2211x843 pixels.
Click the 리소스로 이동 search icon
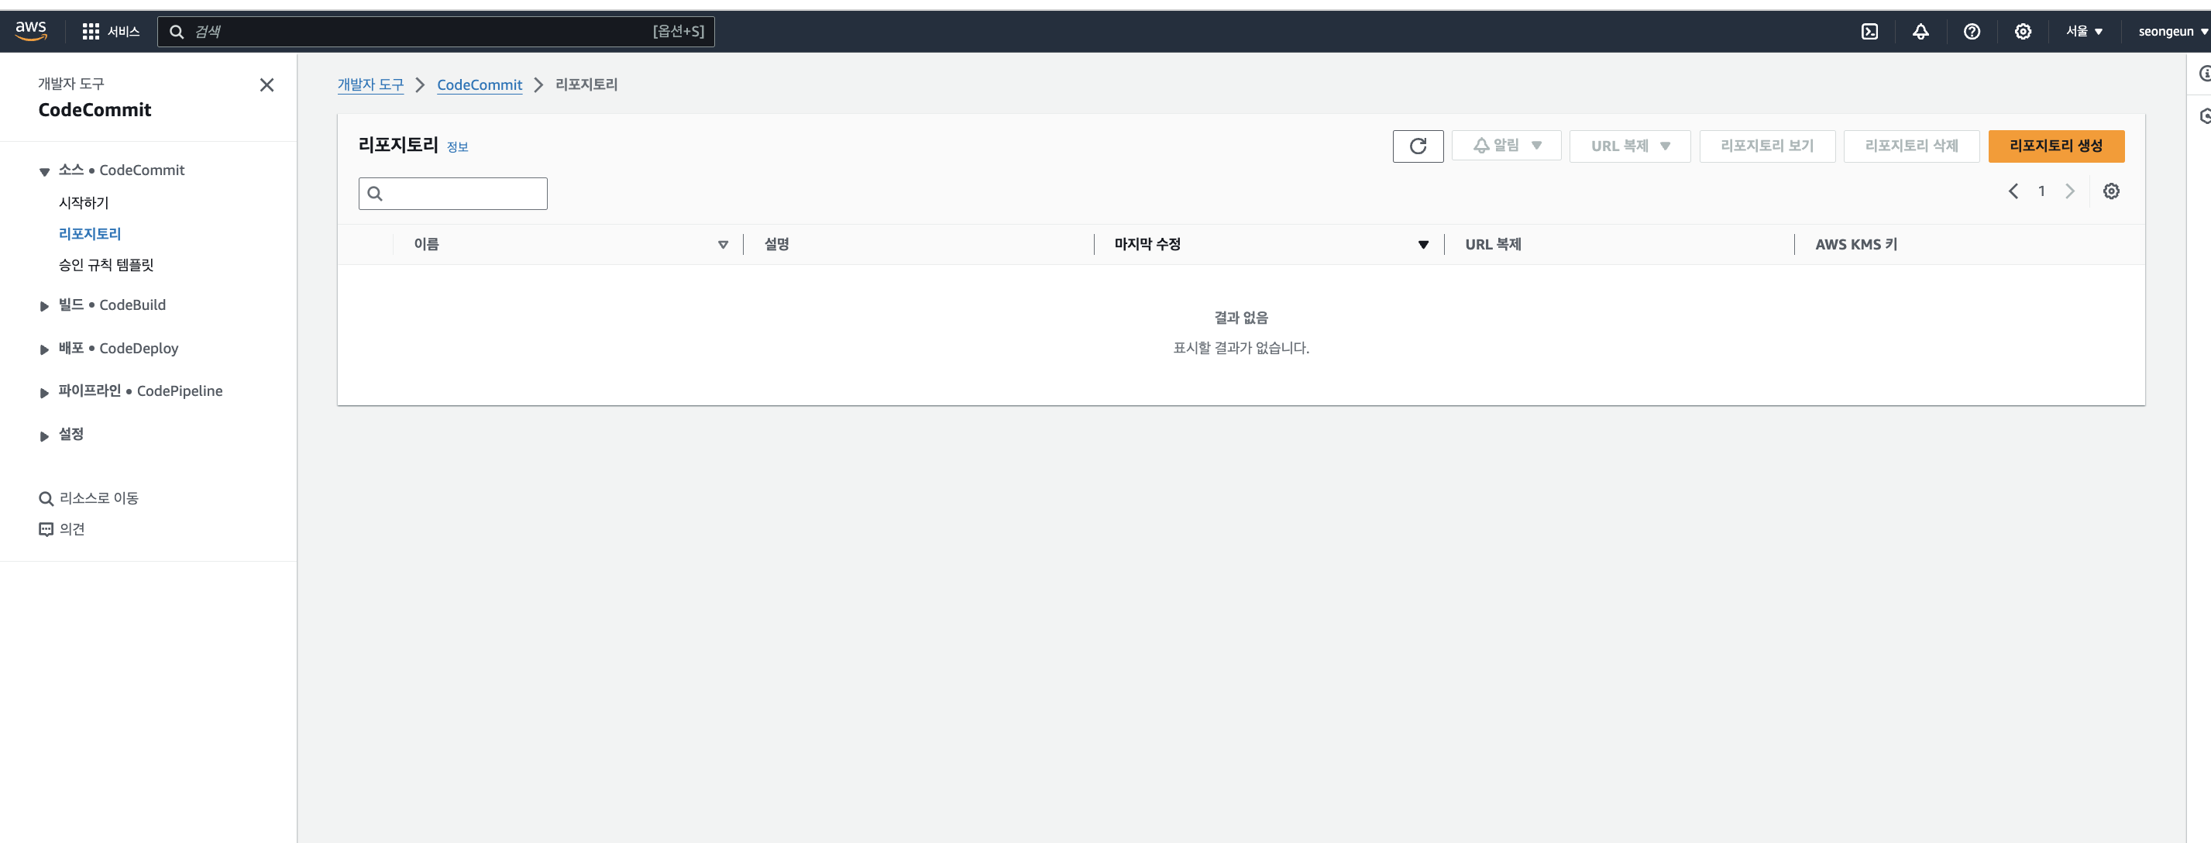pos(46,499)
